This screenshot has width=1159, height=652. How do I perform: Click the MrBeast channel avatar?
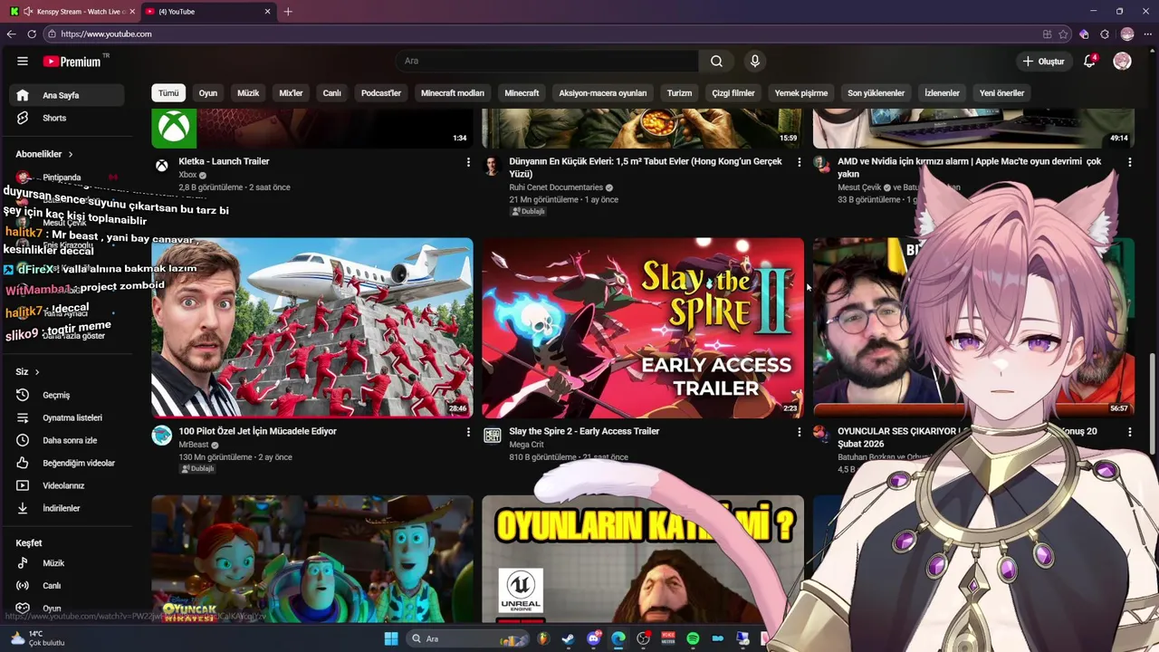pos(161,436)
